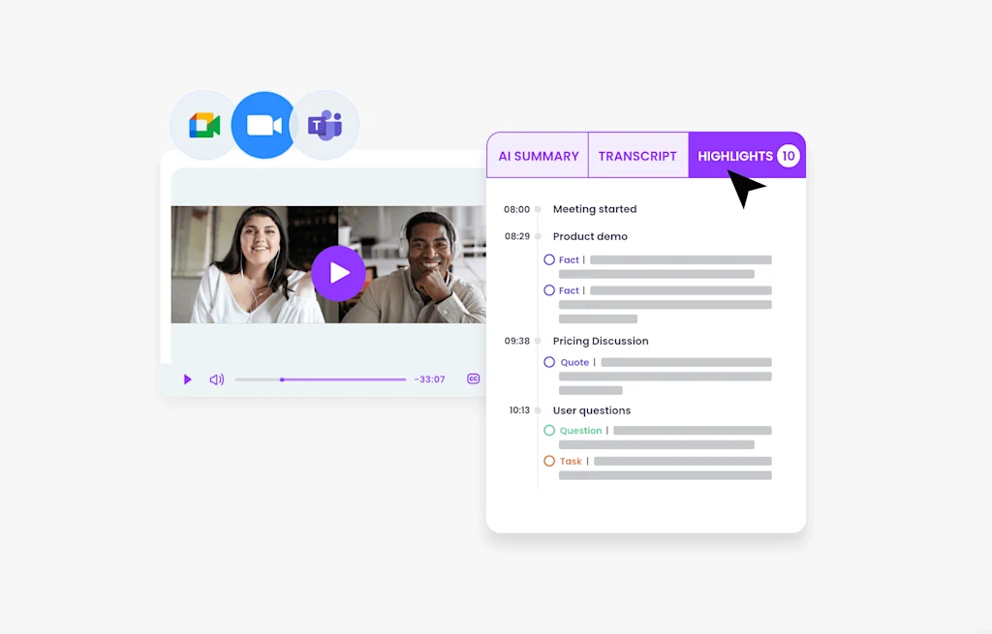992x634 pixels.
Task: Select first Fact circle under Product demo
Action: click(x=549, y=259)
